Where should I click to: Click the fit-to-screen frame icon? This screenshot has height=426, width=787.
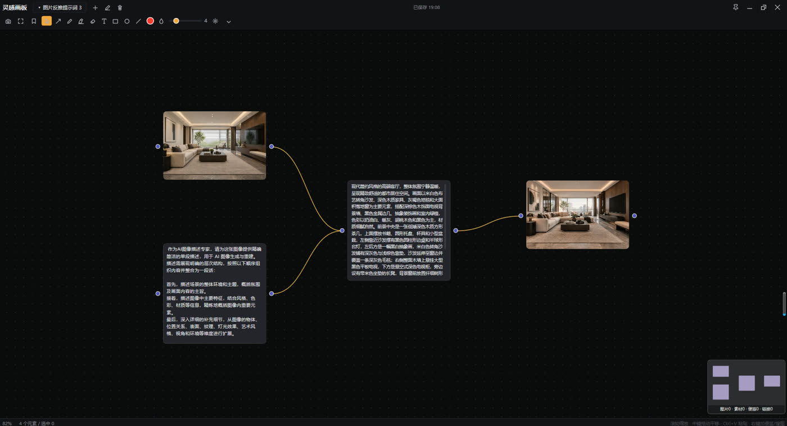coord(21,21)
